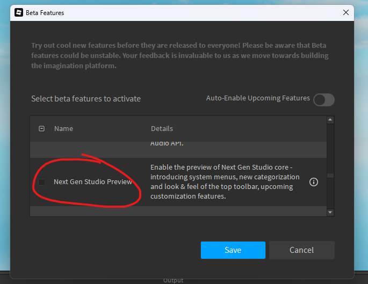
Task: Cancel the Beta Features changes
Action: pyautogui.click(x=301, y=250)
